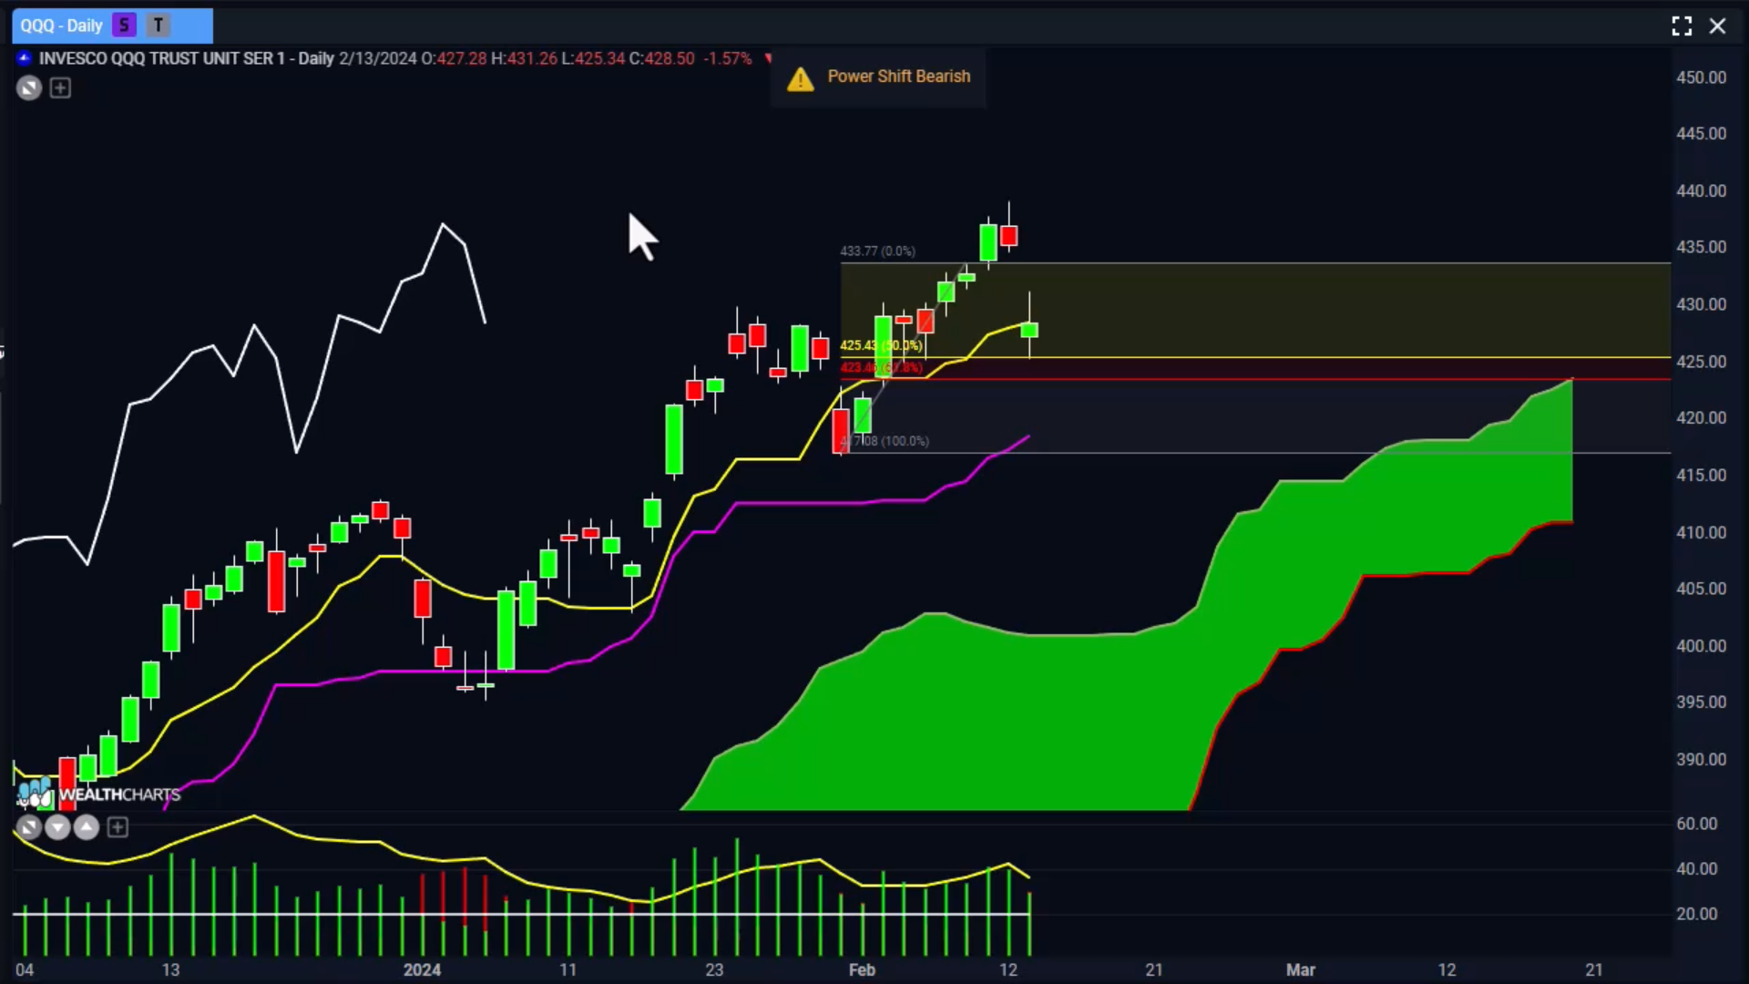Click the 390.00 price axis label
The image size is (1749, 984).
point(1701,759)
